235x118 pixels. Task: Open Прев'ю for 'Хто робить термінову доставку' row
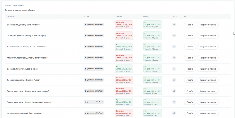(190, 58)
